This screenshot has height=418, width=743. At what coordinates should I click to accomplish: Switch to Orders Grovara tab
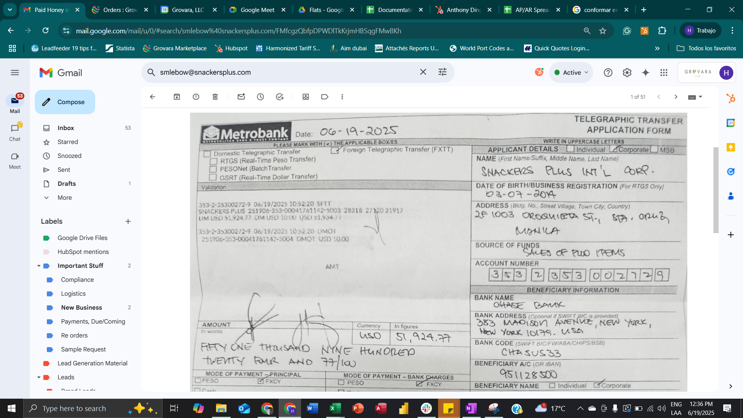click(x=120, y=10)
